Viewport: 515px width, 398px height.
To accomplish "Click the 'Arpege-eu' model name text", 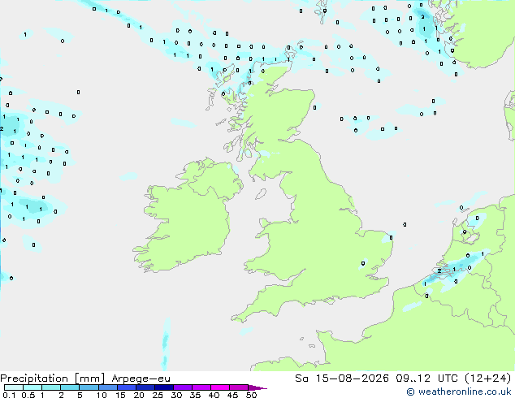I will (x=141, y=379).
